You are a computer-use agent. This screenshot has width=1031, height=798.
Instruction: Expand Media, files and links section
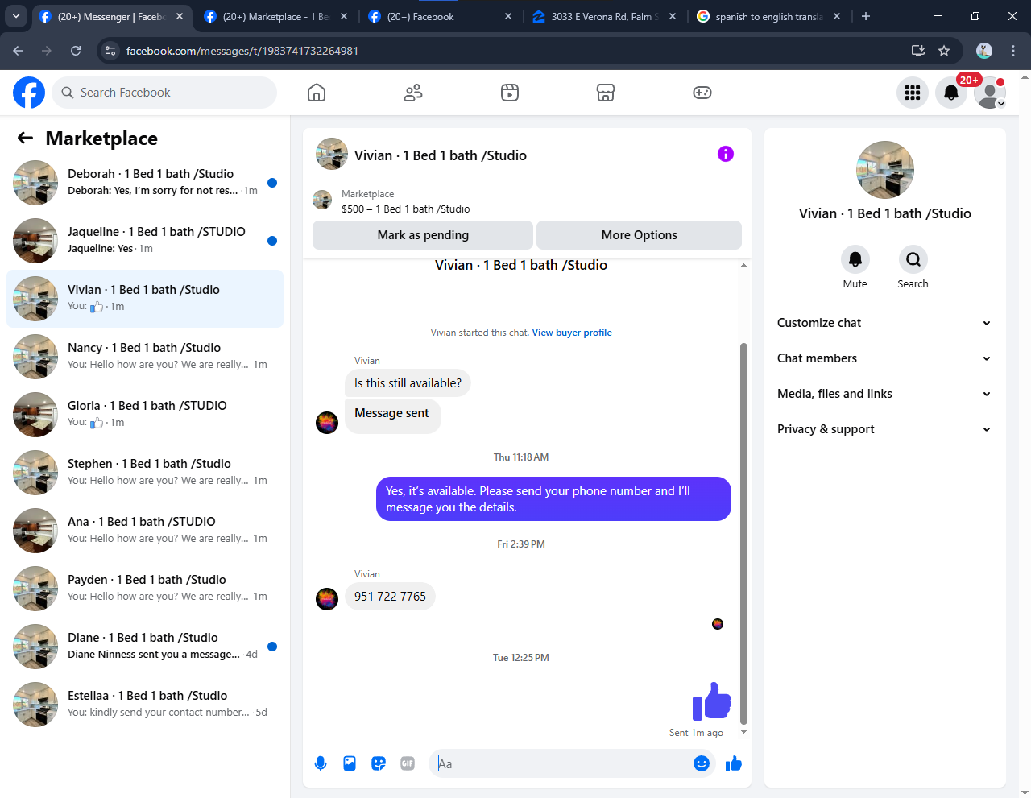[x=884, y=394]
